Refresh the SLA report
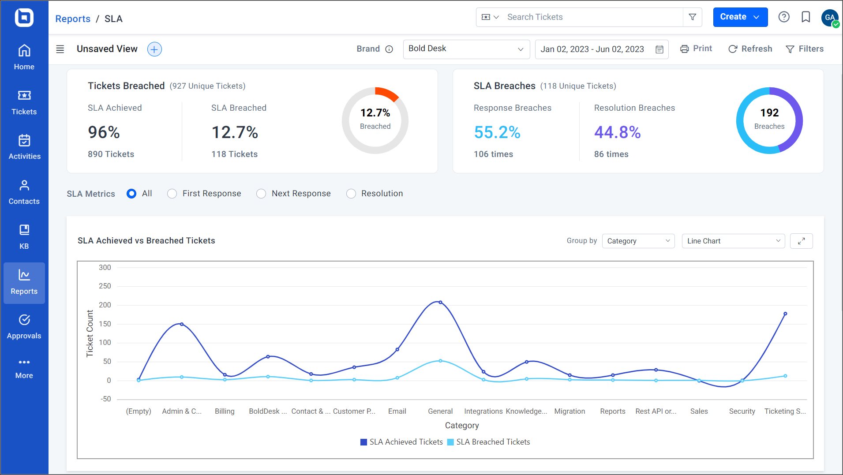 click(750, 49)
